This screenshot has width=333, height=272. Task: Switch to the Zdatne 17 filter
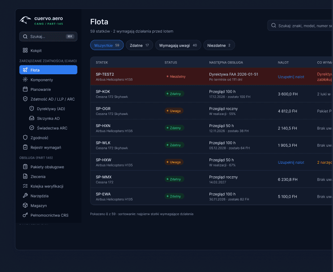tap(139, 45)
